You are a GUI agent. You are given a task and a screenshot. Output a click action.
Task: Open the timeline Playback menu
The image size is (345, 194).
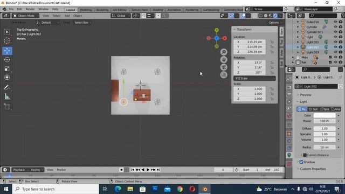click(x=20, y=170)
